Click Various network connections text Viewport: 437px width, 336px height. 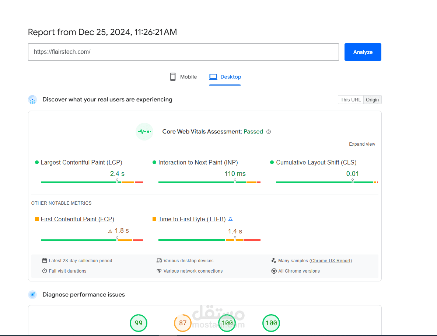(x=193, y=271)
